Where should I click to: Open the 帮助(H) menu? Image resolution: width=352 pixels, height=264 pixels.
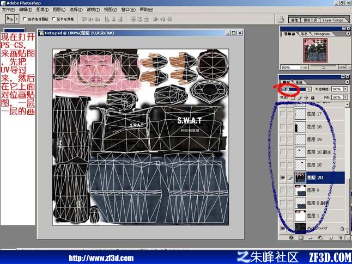click(146, 10)
